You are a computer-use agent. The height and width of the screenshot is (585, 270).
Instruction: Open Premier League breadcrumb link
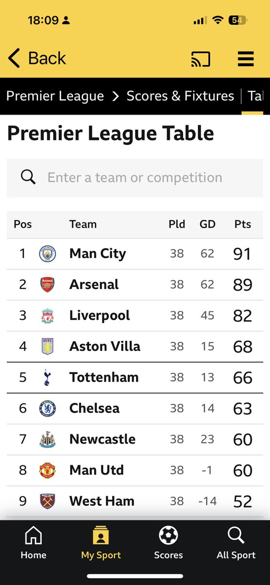pos(55,96)
